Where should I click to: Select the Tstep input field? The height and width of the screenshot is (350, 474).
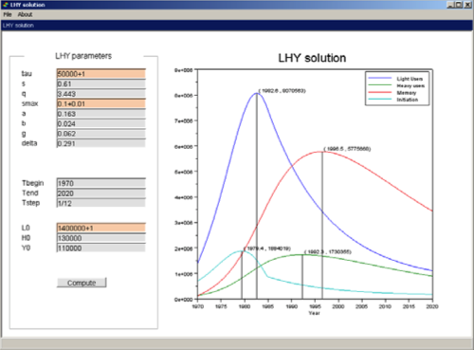pyautogui.click(x=101, y=203)
